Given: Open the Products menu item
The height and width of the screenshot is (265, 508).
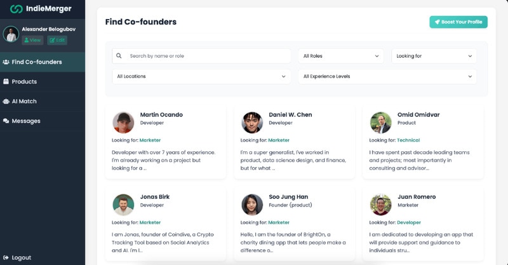Looking at the screenshot, I should (24, 81).
